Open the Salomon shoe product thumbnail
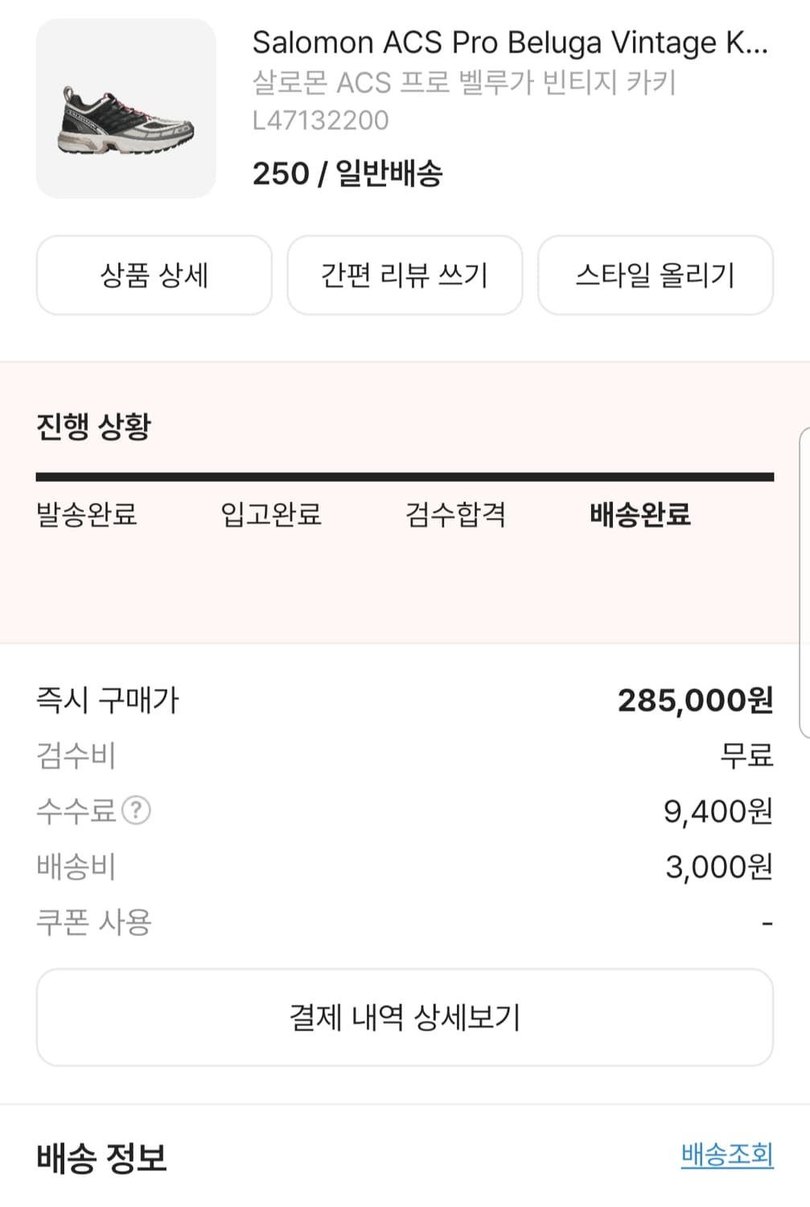This screenshot has height=1207, width=810. point(126,109)
